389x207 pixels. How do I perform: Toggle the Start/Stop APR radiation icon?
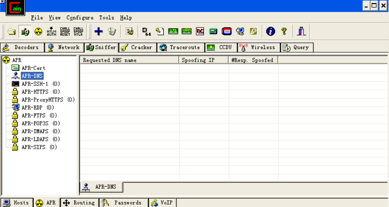[38, 32]
